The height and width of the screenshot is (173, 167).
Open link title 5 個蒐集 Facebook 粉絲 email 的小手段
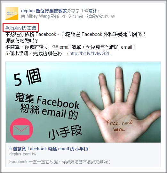[49, 149]
